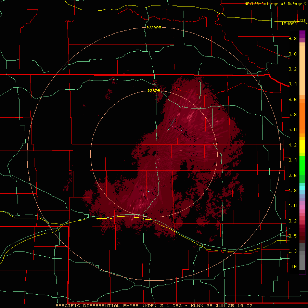Click the 4.2 scale value
Screen dimensions: 308x308
click(293, 145)
